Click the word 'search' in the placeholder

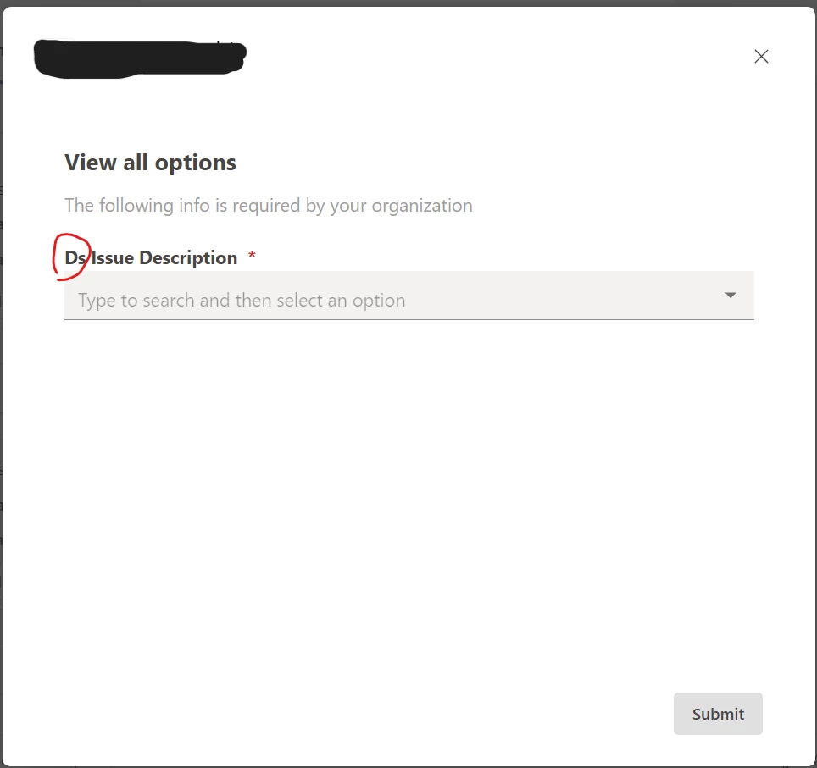[x=169, y=301]
